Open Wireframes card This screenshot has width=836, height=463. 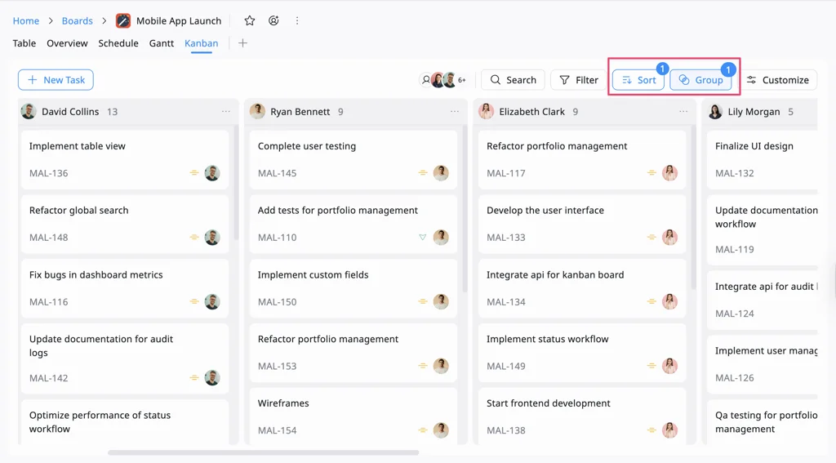pos(354,416)
